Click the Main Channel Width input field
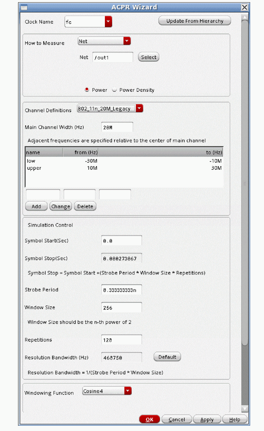Screen dimensions: 264x431 coord(117,127)
